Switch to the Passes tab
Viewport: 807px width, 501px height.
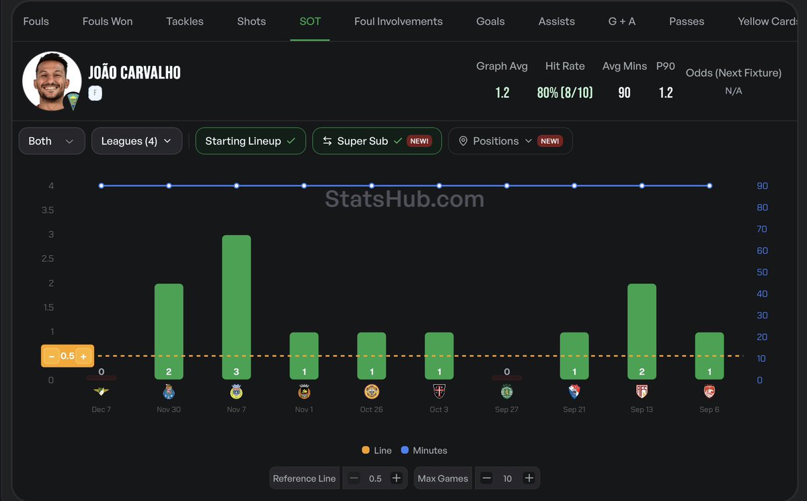[x=687, y=21]
